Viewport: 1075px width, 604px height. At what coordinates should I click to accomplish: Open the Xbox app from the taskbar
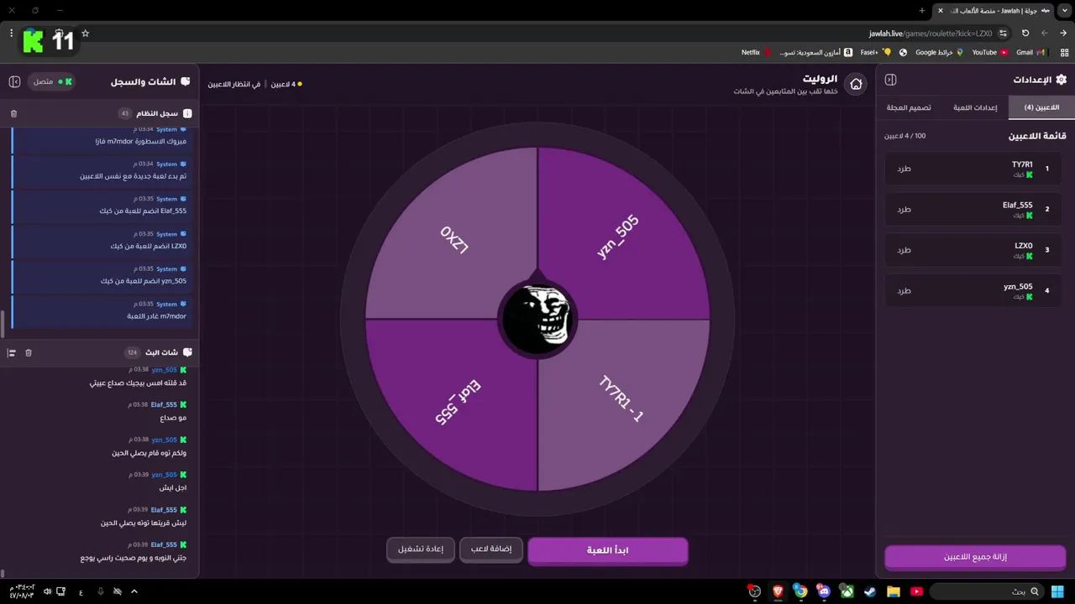coord(847,591)
